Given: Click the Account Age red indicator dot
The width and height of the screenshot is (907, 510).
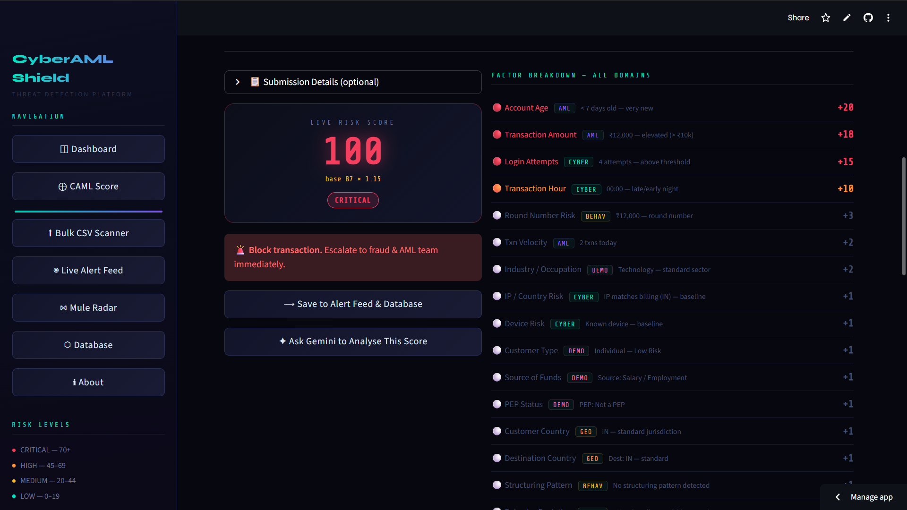Looking at the screenshot, I should [496, 108].
